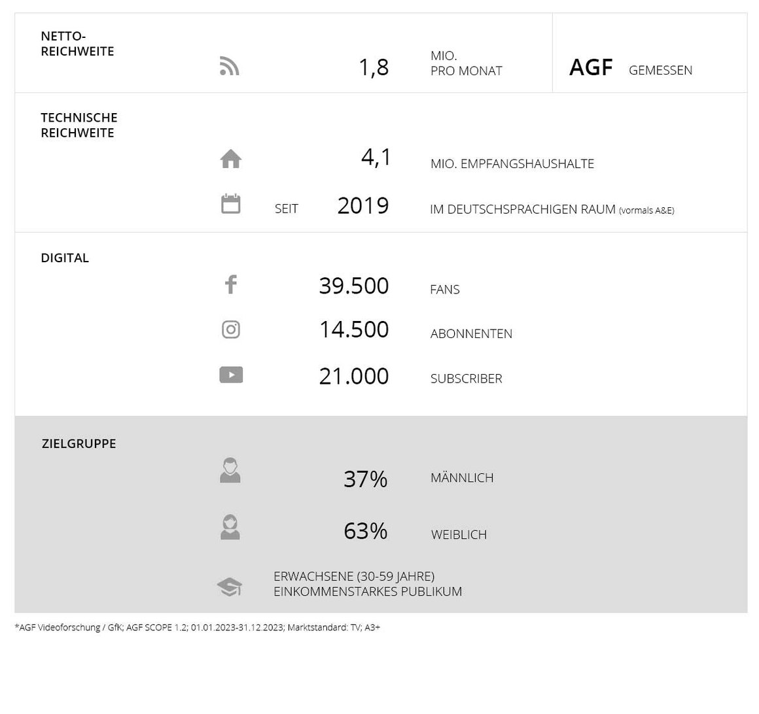Click the Instagram icon
Viewport: 759px width, 714px height.
(x=231, y=330)
